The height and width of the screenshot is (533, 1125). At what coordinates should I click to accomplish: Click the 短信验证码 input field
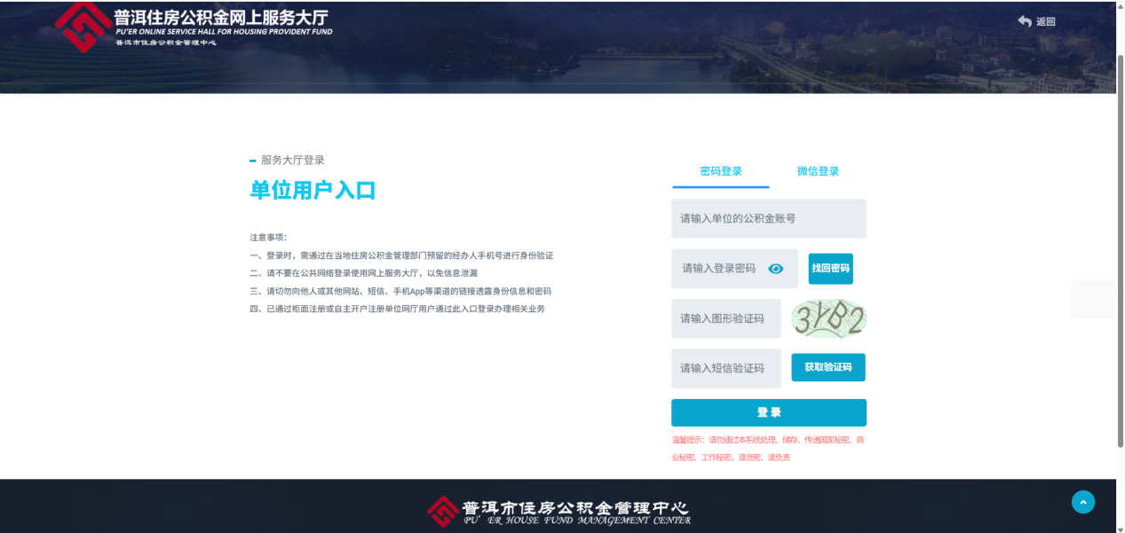click(x=725, y=368)
